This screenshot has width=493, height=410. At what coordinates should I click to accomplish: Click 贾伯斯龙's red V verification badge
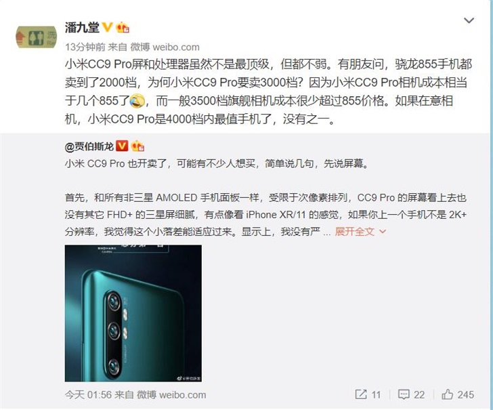[122, 146]
